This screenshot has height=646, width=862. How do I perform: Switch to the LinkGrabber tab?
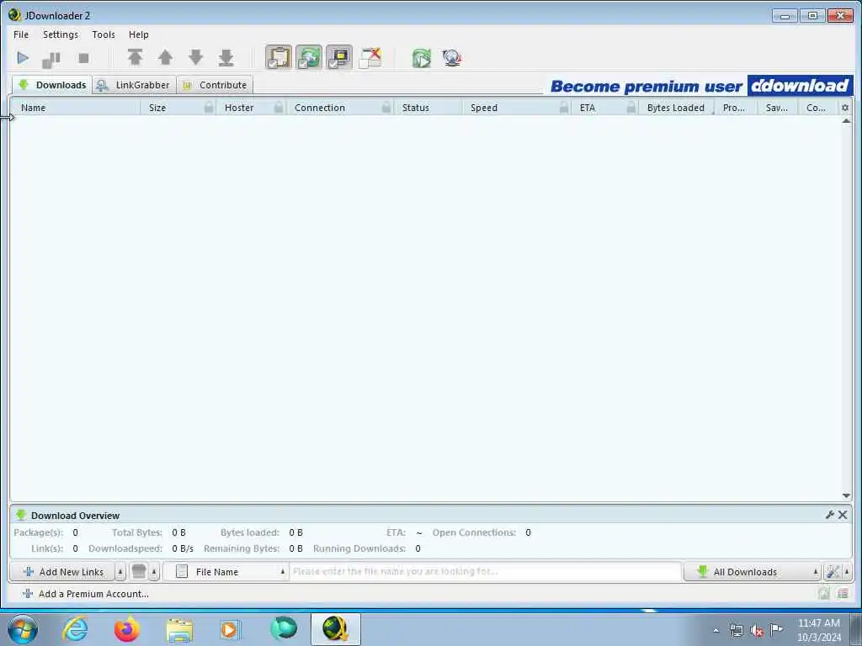click(x=134, y=85)
